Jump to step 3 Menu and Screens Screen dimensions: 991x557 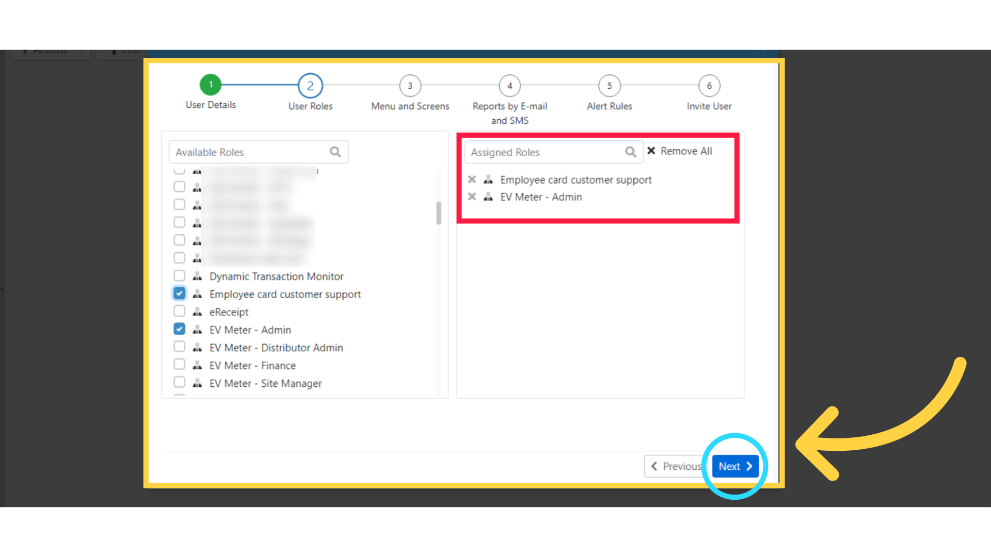point(410,86)
